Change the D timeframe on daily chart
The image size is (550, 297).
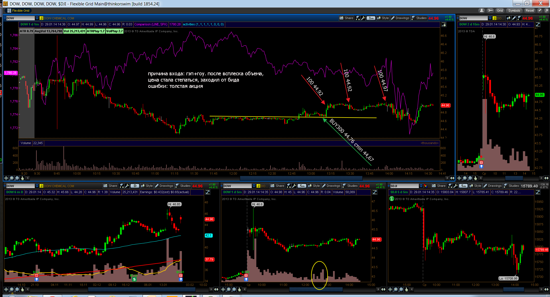click(135, 186)
